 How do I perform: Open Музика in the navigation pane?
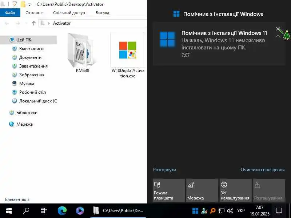click(x=27, y=84)
